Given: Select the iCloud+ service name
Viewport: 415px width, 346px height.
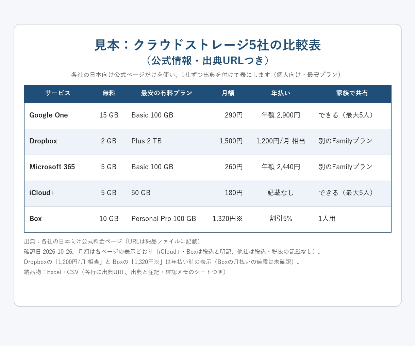Looking at the screenshot, I should [42, 193].
